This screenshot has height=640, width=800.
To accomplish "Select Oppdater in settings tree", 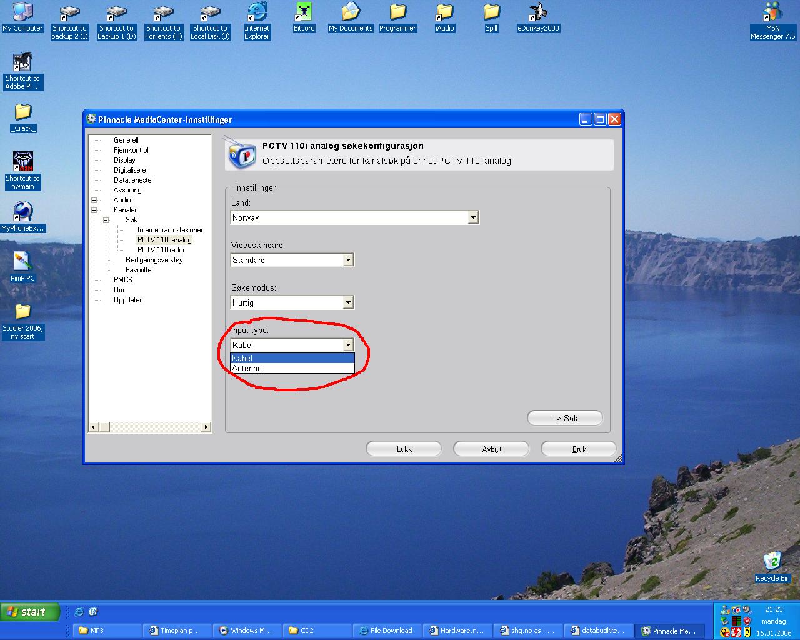I will [127, 300].
